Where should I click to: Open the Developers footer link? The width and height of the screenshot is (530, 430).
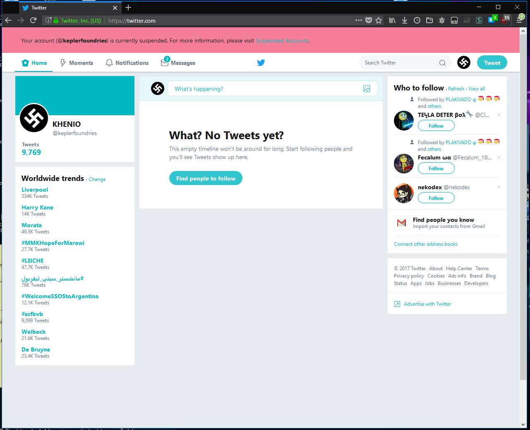tap(476, 283)
